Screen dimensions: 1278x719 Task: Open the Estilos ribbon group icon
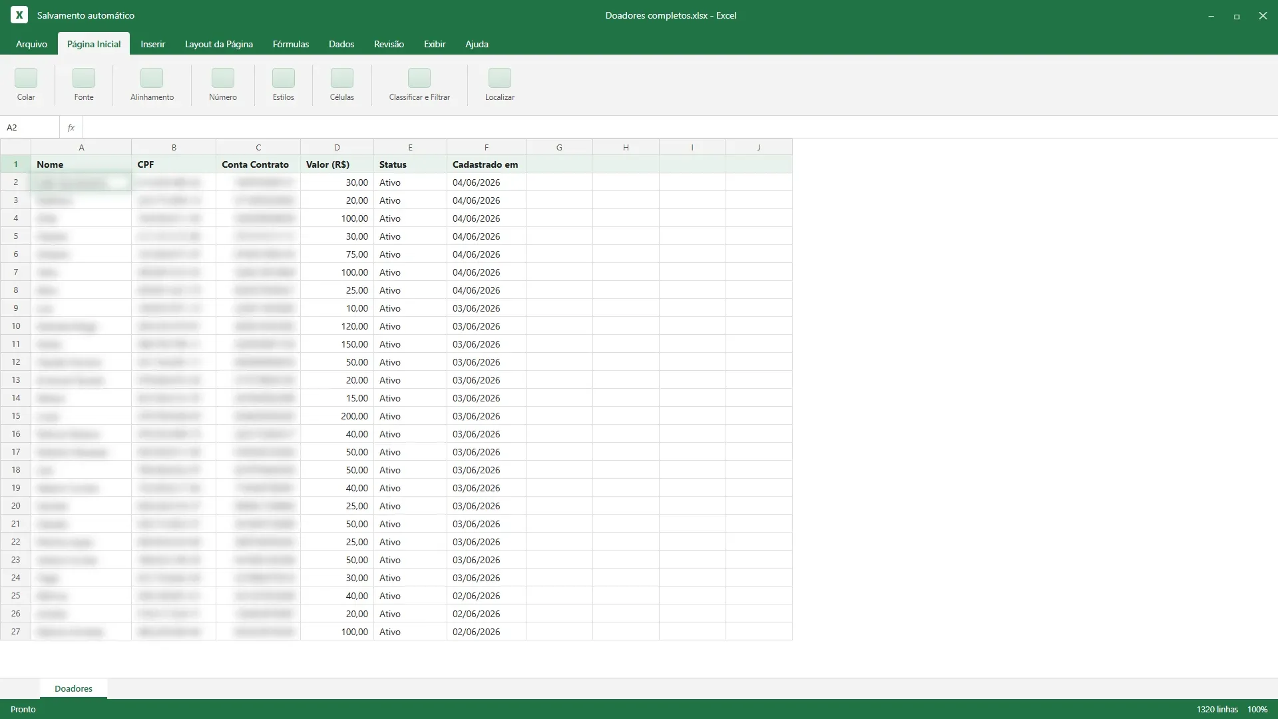coord(284,79)
